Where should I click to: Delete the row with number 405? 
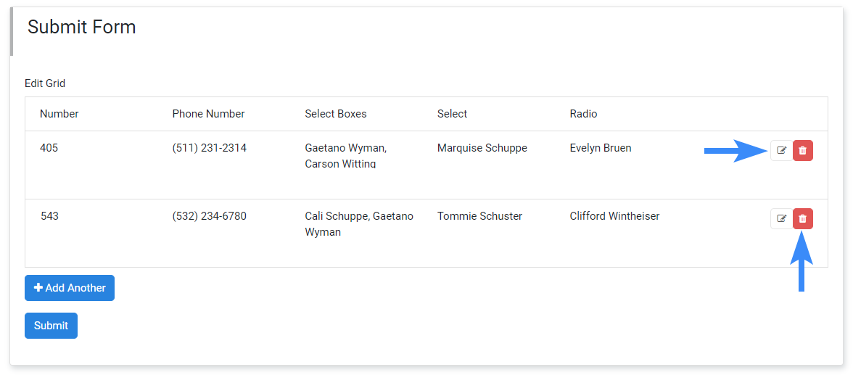pyautogui.click(x=802, y=150)
